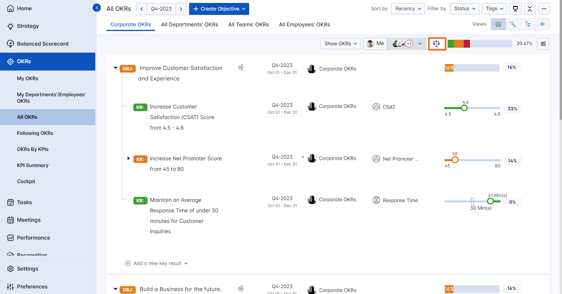562x294 pixels.
Task: Collapse the left sidebar with arrow button
Action: coord(96,8)
